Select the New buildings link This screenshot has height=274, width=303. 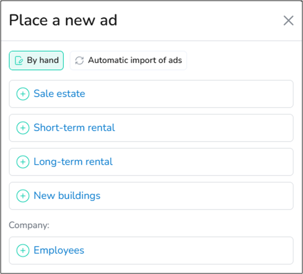coord(67,195)
